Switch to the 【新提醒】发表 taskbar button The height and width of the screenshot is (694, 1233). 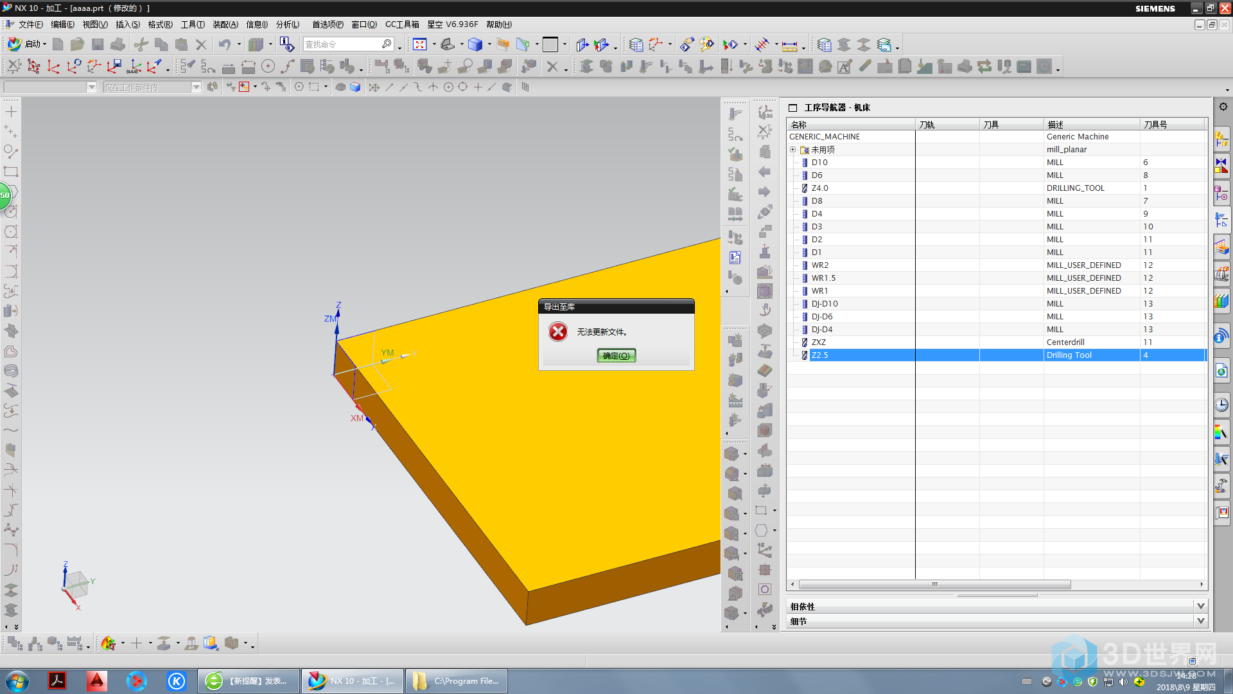point(249,681)
